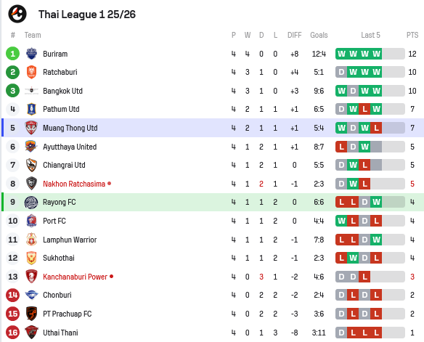This screenshot has width=424, height=342.
Task: View Buriram's latest win in Last 5
Action: (376, 54)
